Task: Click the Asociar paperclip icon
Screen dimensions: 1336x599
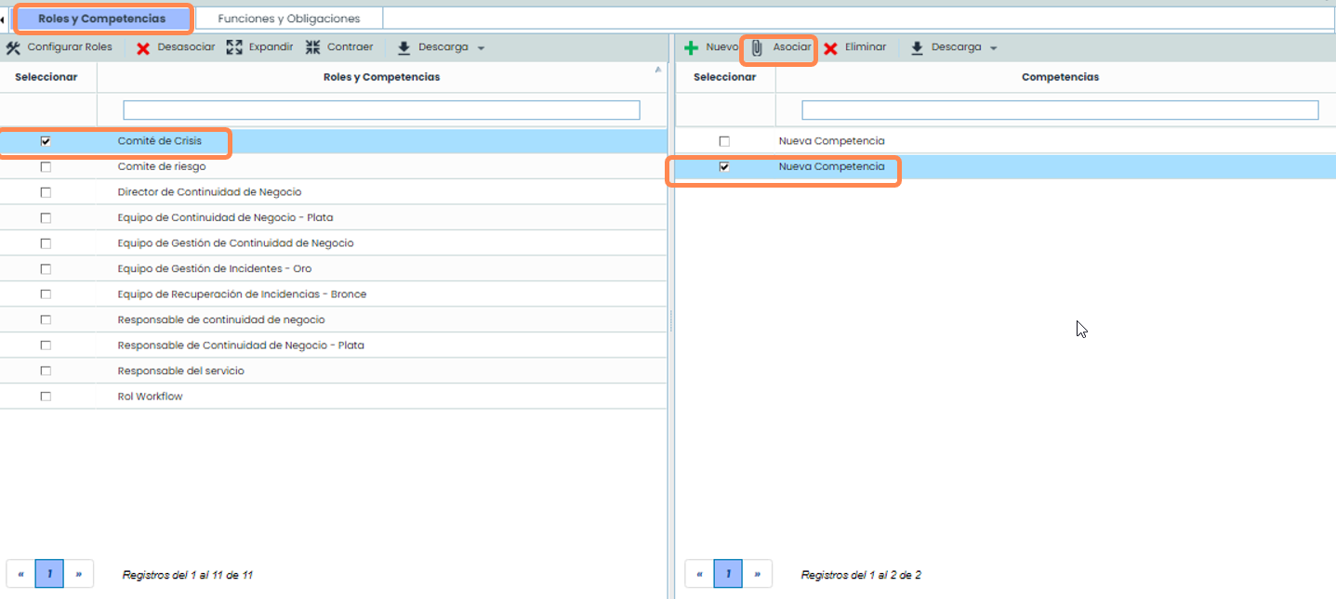Action: (757, 48)
